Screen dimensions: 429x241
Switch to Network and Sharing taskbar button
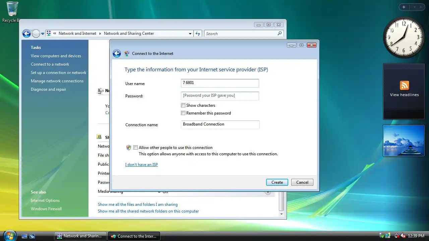pyautogui.click(x=80, y=236)
